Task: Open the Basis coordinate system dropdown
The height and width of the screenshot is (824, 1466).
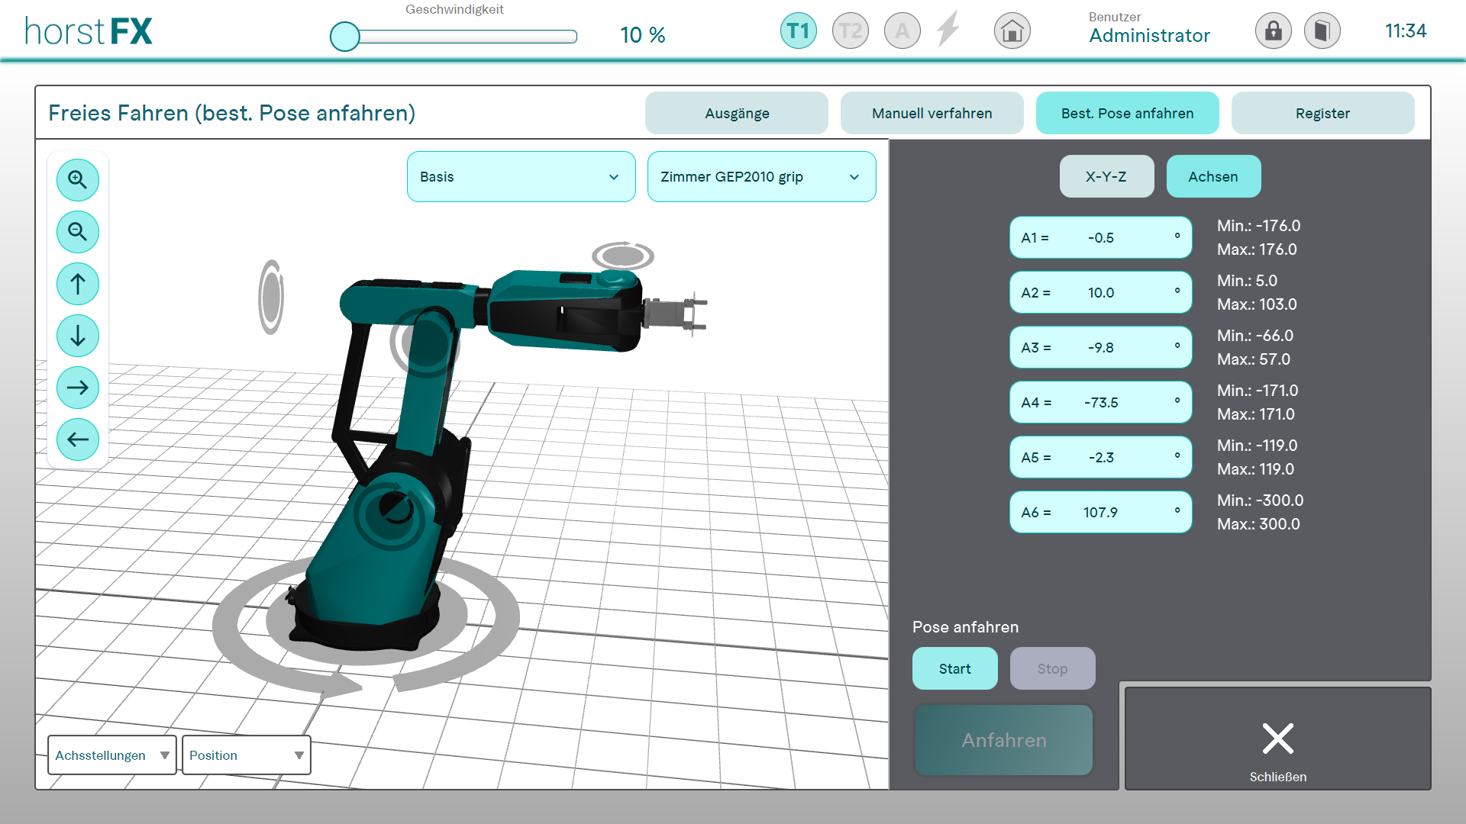Action: pyautogui.click(x=521, y=177)
